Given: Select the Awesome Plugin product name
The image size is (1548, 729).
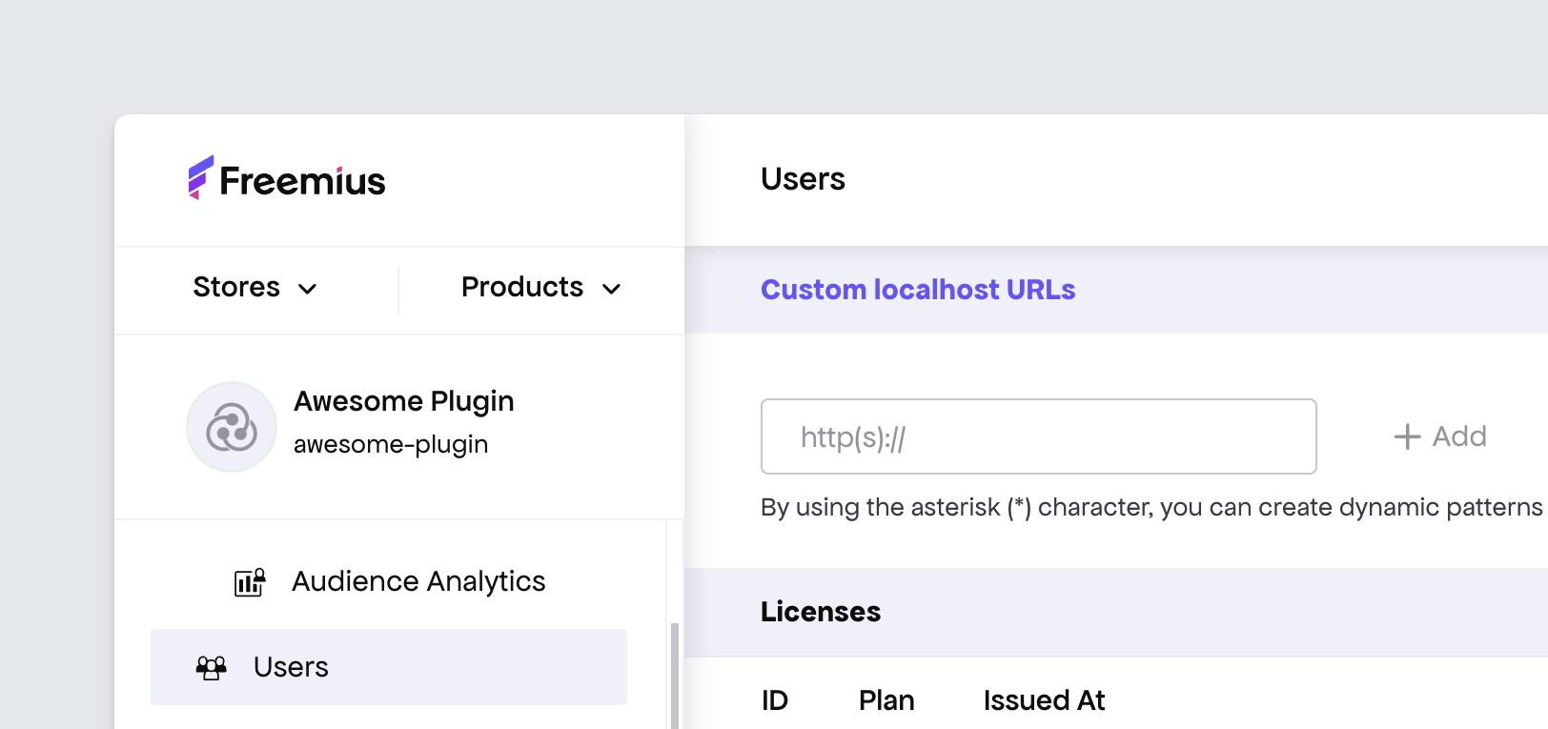Looking at the screenshot, I should tap(404, 402).
